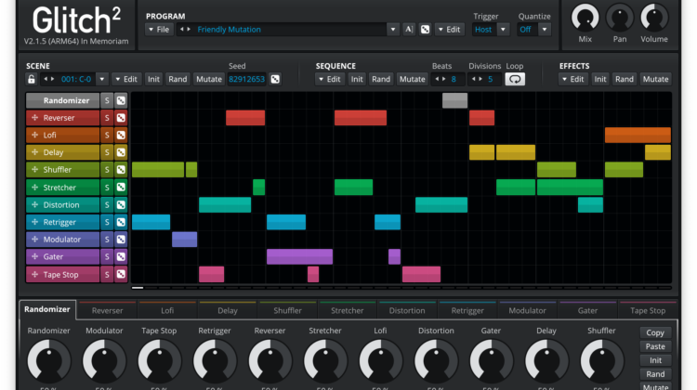This screenshot has width=697, height=390.
Task: Click the Seed value field 82912653
Action: [246, 79]
